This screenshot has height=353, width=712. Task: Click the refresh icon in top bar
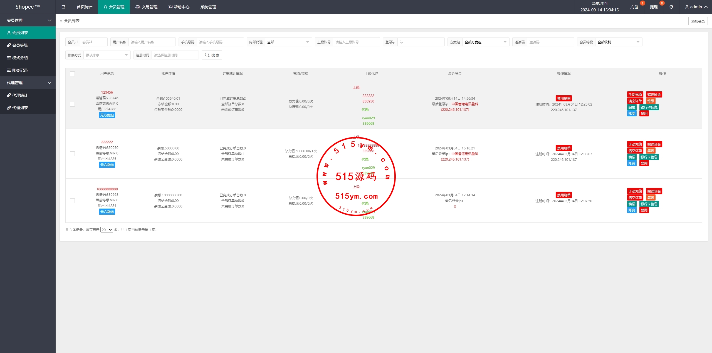[671, 7]
